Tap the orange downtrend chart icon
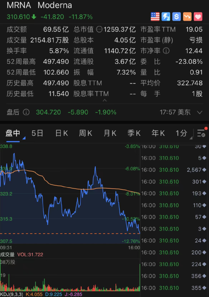Image resolution: width=209 pixels, height=297 pixels. [187, 17]
